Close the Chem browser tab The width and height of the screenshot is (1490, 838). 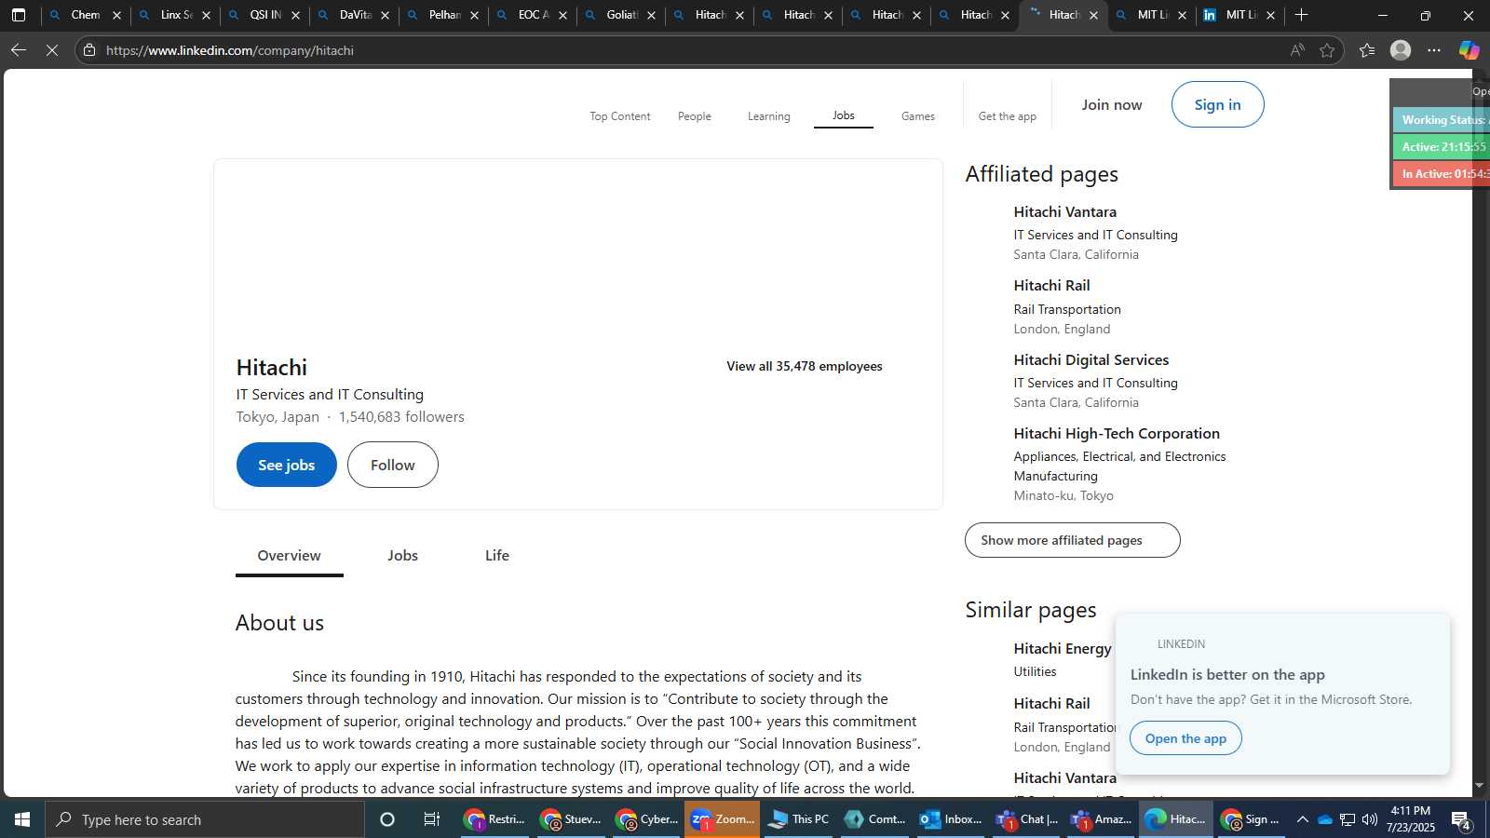click(116, 16)
